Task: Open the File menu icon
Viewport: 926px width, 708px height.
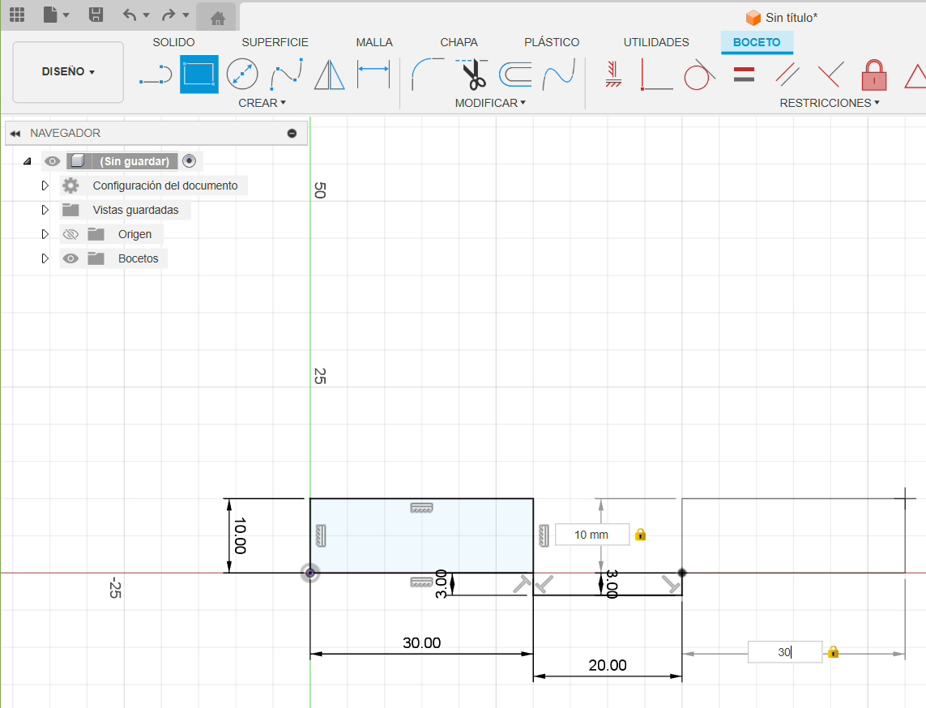Action: click(51, 15)
